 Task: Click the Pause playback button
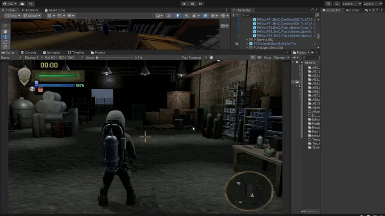192,4
